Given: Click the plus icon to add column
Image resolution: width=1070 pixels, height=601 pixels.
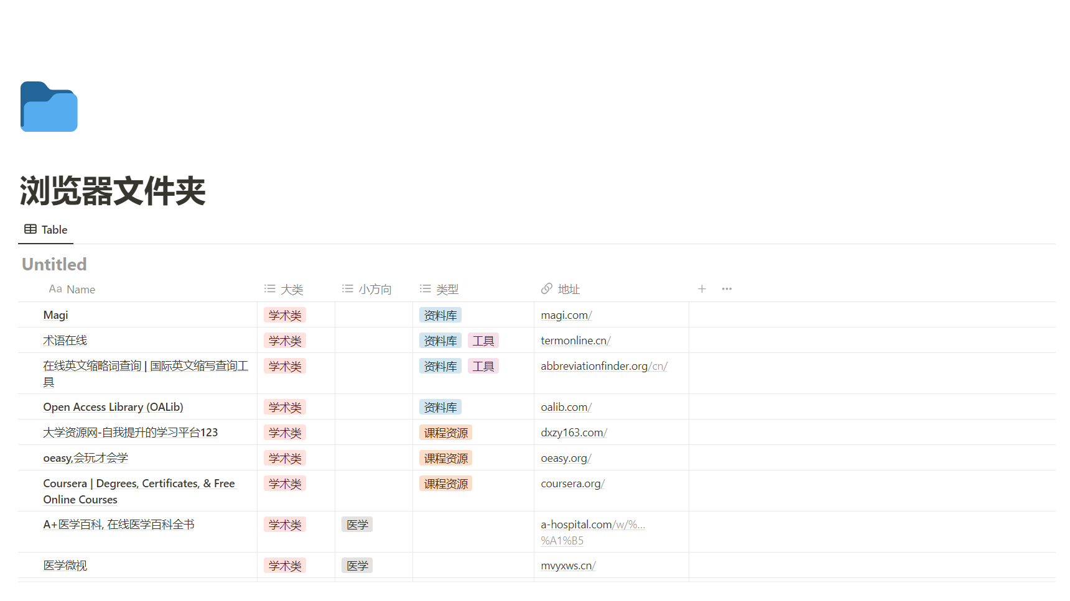Looking at the screenshot, I should [702, 289].
